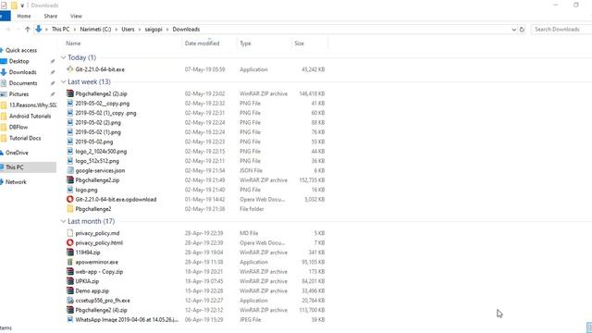The height and width of the screenshot is (333, 592).
Task: Click the Demo app.zip archive icon
Action: click(70, 291)
